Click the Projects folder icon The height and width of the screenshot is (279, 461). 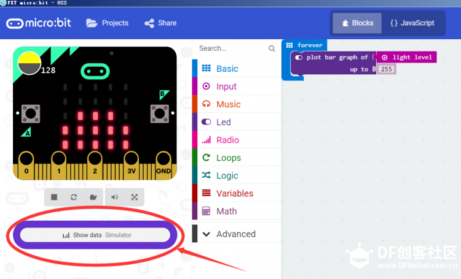coord(92,23)
